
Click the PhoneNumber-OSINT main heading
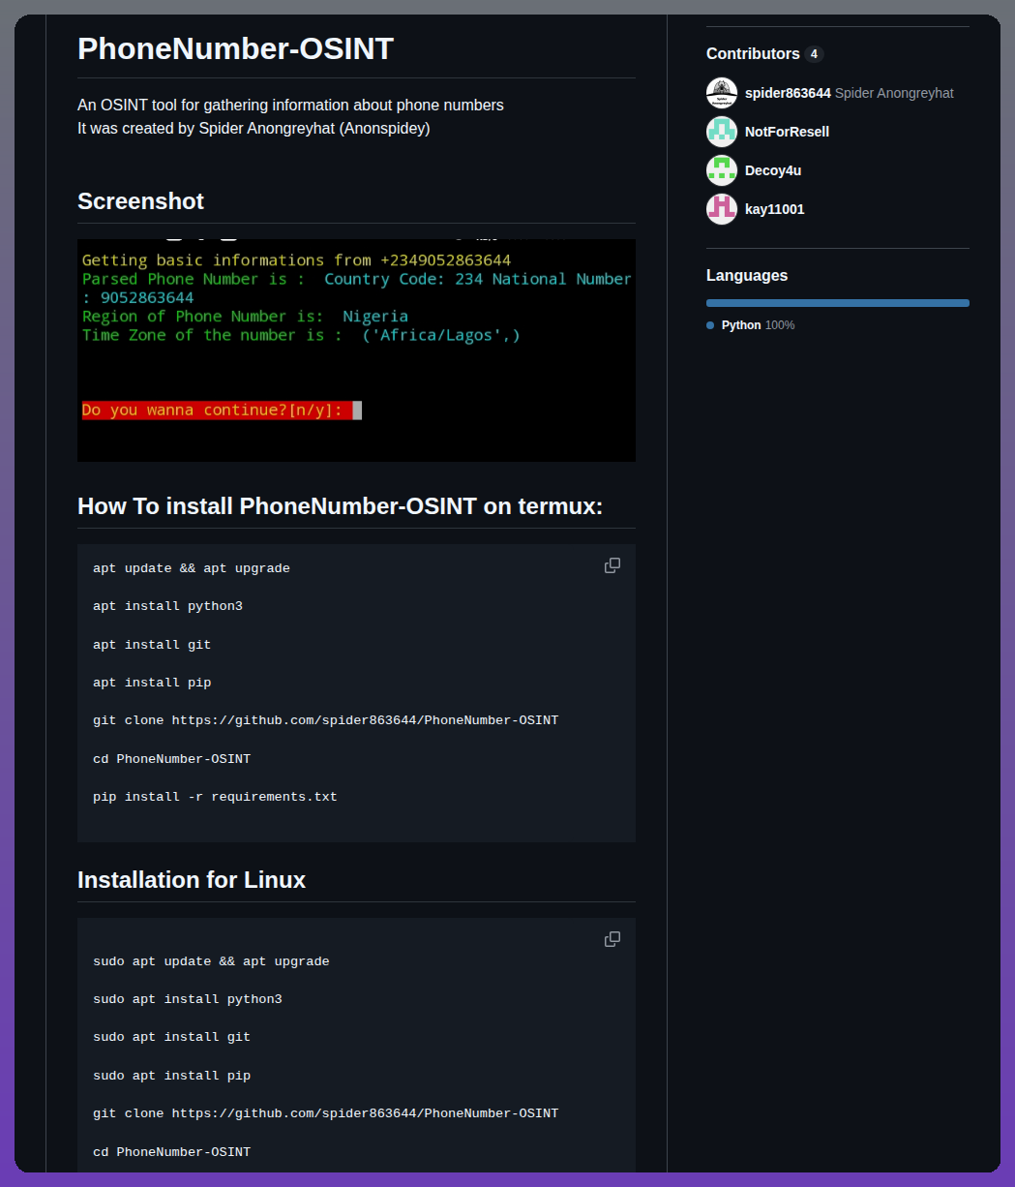[x=235, y=48]
